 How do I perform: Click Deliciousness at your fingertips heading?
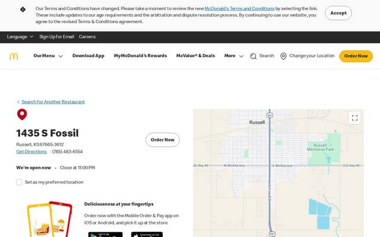click(119, 204)
